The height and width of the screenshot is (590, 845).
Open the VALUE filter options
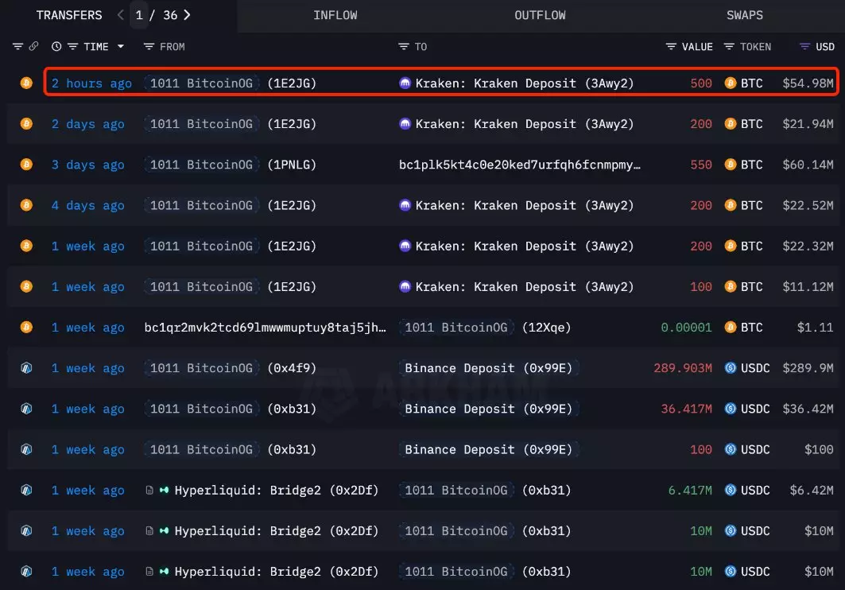click(671, 47)
